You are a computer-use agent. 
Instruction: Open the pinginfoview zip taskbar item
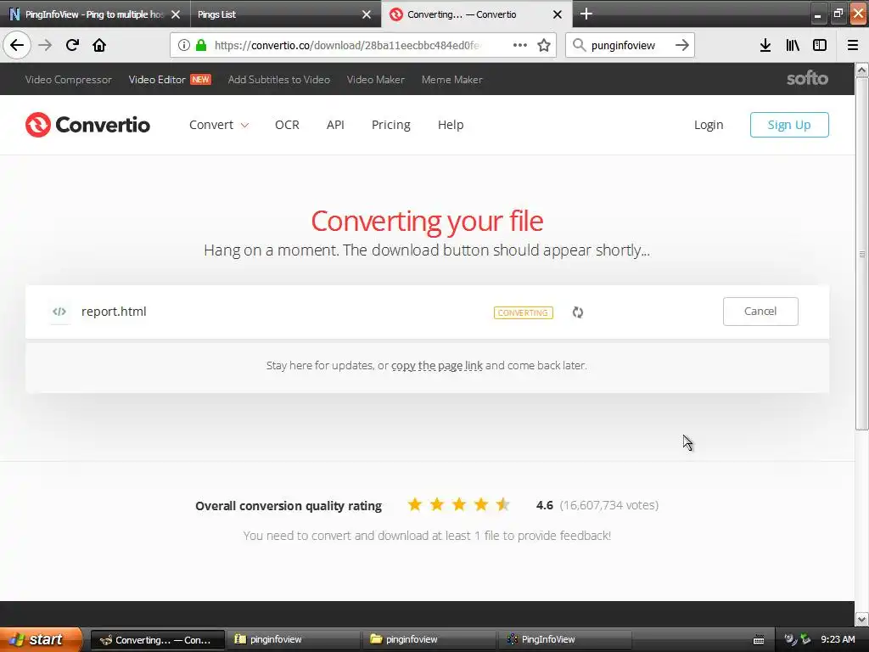tap(294, 640)
